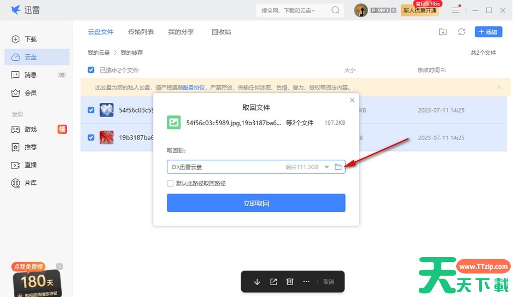Open the hamburger main menu icon
Screen dimensions: 513x297
tap(455, 10)
